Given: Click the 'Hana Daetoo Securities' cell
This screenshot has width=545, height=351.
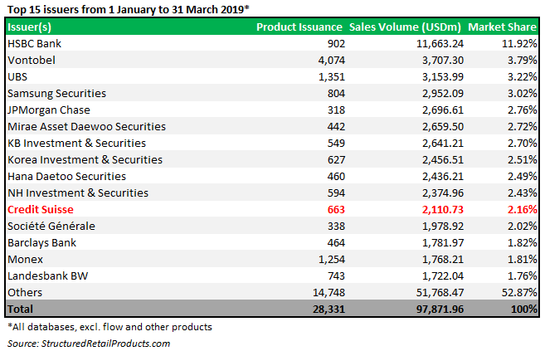Looking at the screenshot, I should [x=66, y=177].
